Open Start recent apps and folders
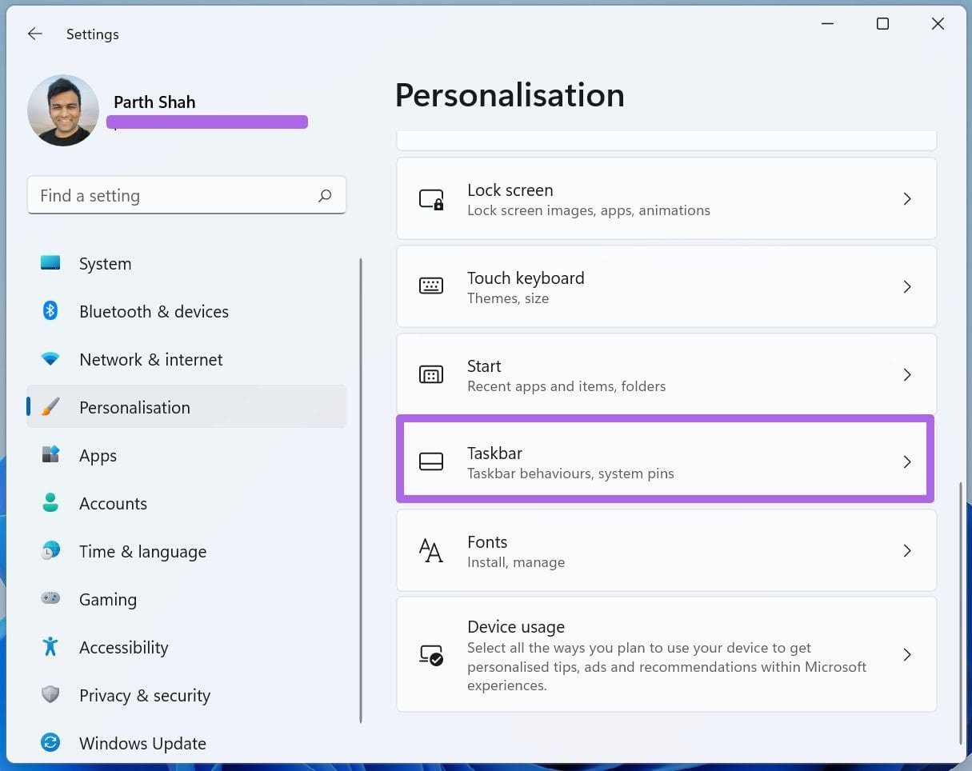 pyautogui.click(x=666, y=374)
